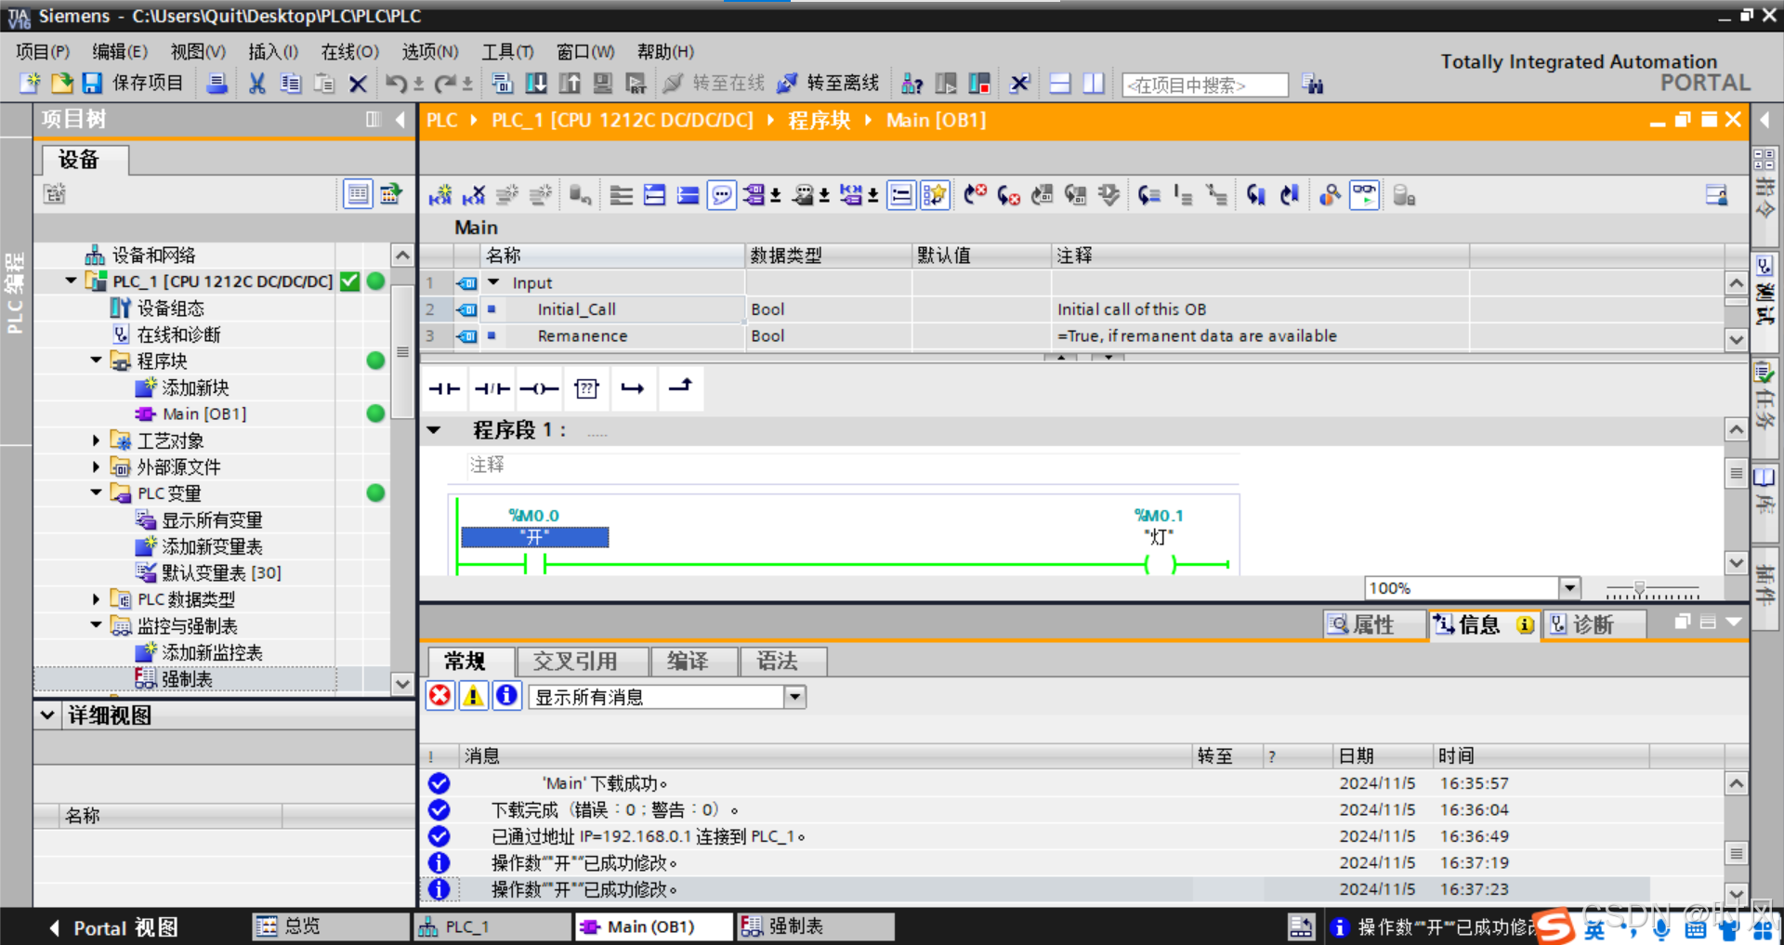Click the print icon in main toolbar
The width and height of the screenshot is (1784, 945).
[x=216, y=84]
